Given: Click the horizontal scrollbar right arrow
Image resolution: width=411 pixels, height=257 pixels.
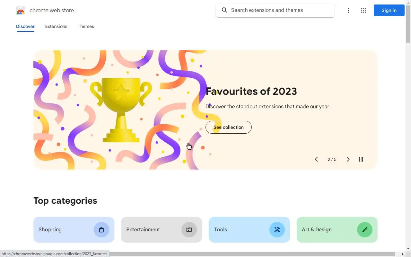Looking at the screenshot, I should coord(403,254).
